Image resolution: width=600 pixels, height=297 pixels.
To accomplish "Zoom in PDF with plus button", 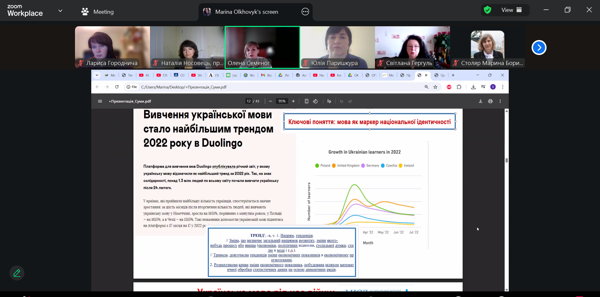I will 293,101.
